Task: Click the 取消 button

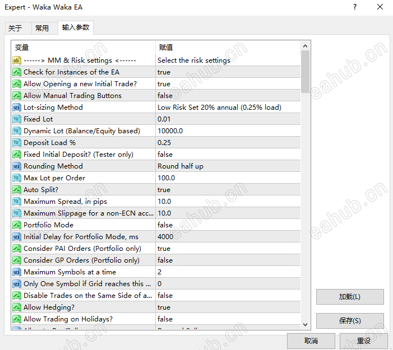Action: 311,340
